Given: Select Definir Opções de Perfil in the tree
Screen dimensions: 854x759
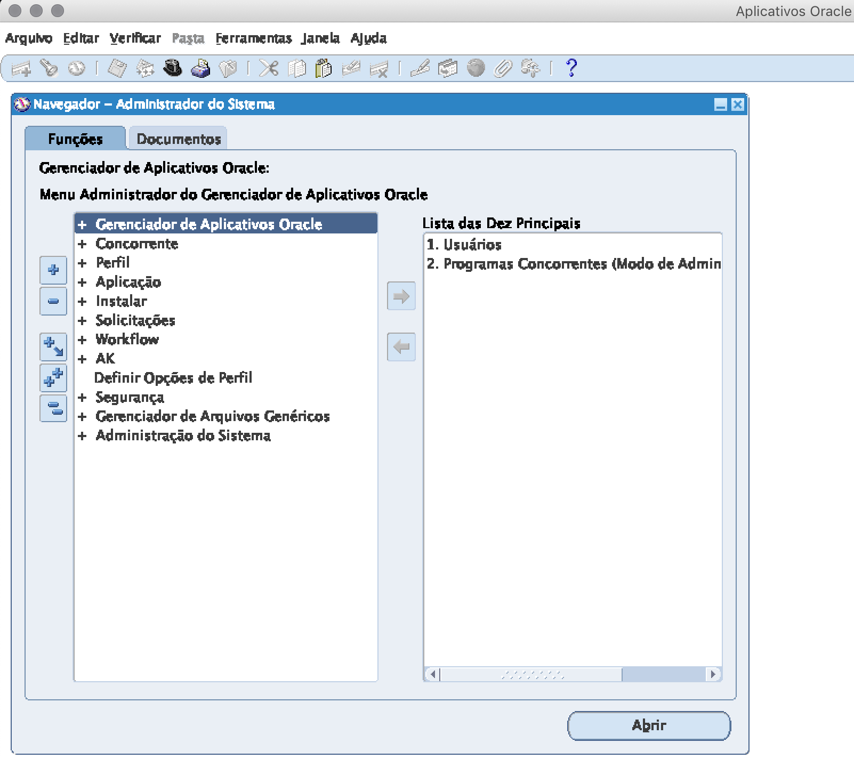Looking at the screenshot, I should [173, 378].
